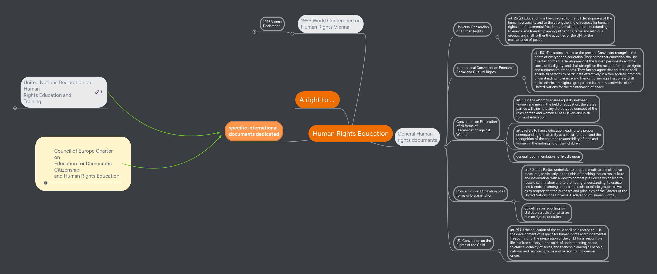Collapse the Universal Declaration on Human Rights branch
Viewport: 657px width, 274px height.
497,37
